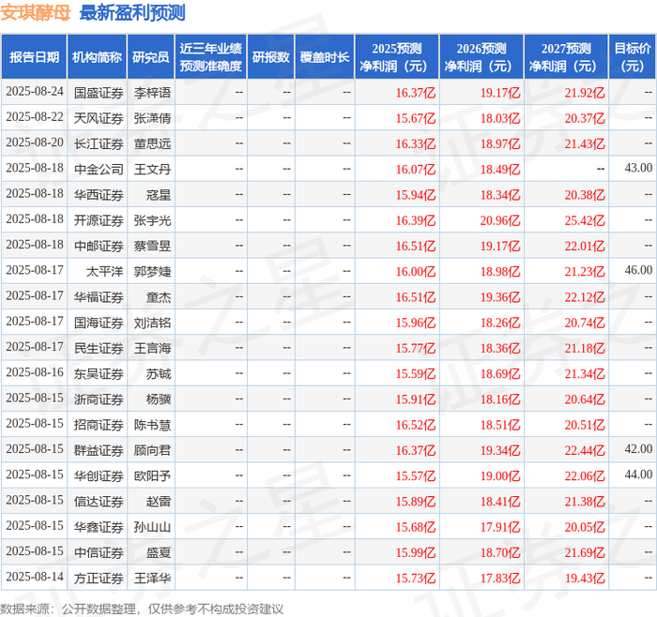
Task: Select the 天风证券 institution cell
Action: click(99, 118)
